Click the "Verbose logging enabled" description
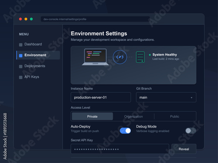The width and height of the screenshot is (218, 163). tap(153, 131)
